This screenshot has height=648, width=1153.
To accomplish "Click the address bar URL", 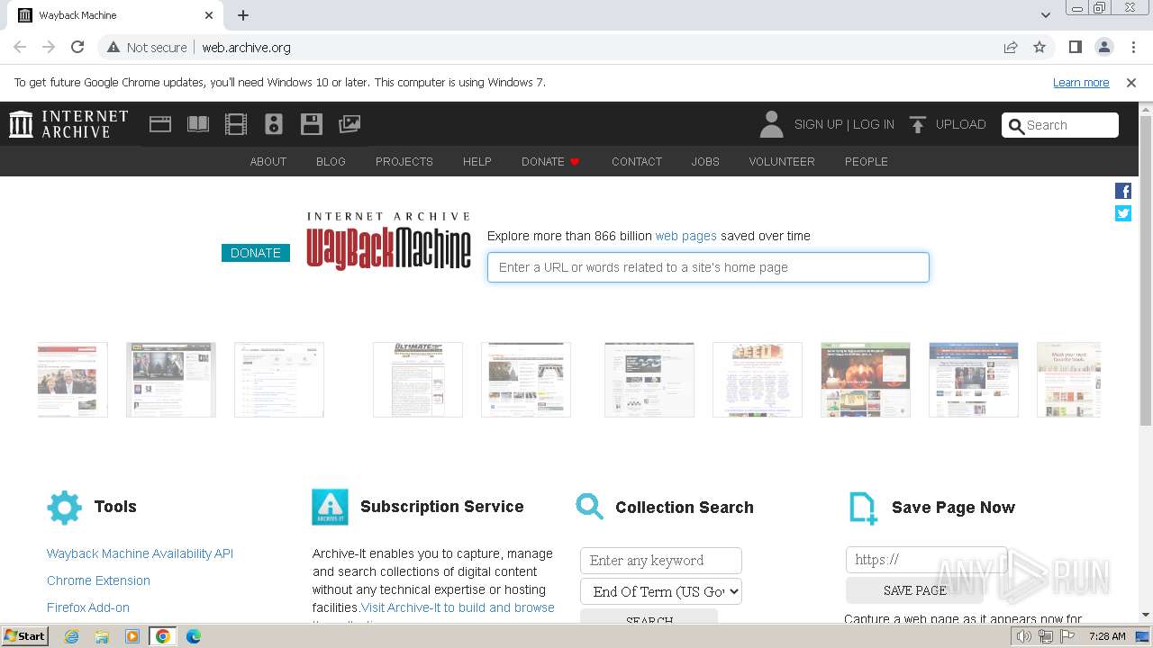I will (x=246, y=47).
